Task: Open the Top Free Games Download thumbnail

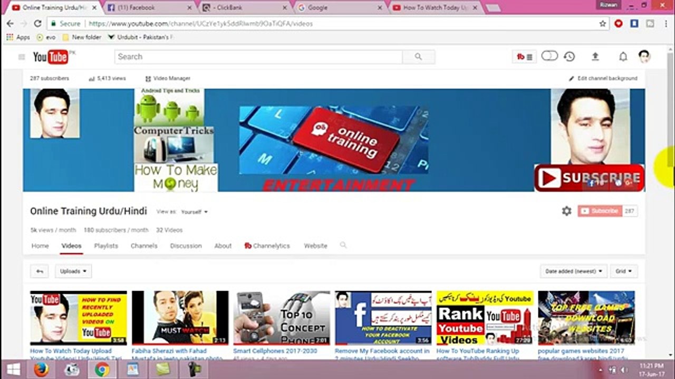Action: click(586, 318)
